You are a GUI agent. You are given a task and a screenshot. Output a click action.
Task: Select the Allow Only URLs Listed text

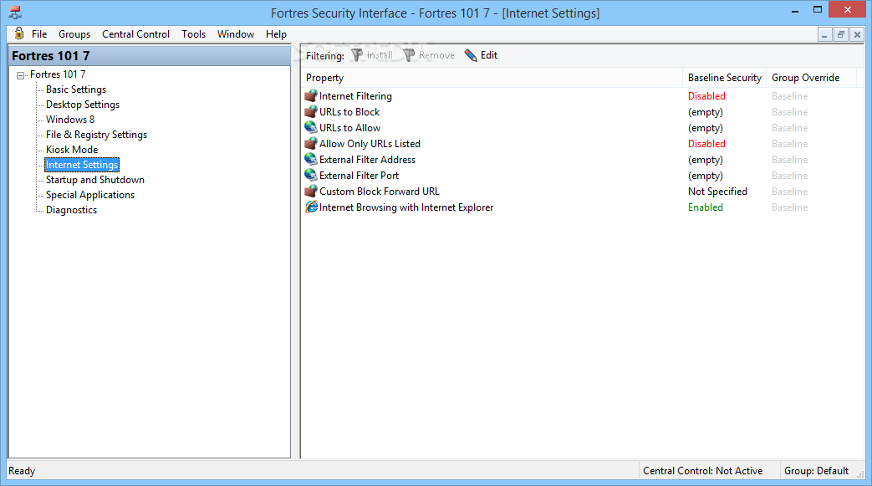(370, 144)
